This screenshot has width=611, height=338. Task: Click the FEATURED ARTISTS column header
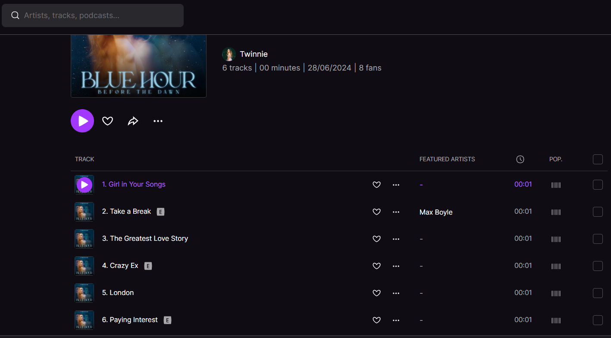pyautogui.click(x=447, y=159)
